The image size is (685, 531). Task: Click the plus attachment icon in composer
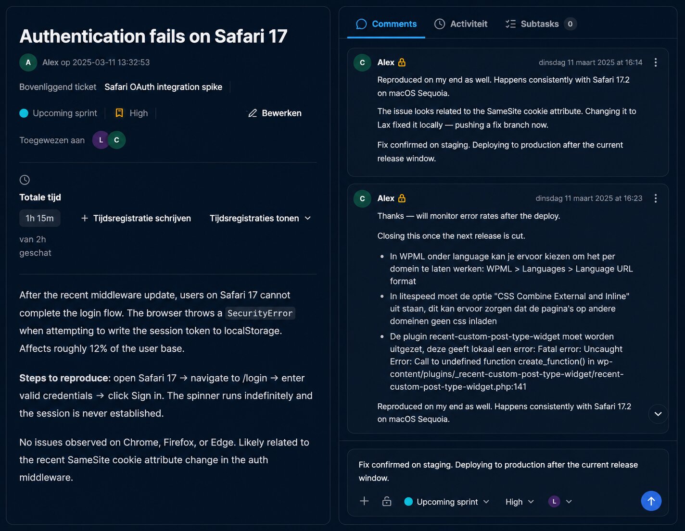tap(364, 501)
